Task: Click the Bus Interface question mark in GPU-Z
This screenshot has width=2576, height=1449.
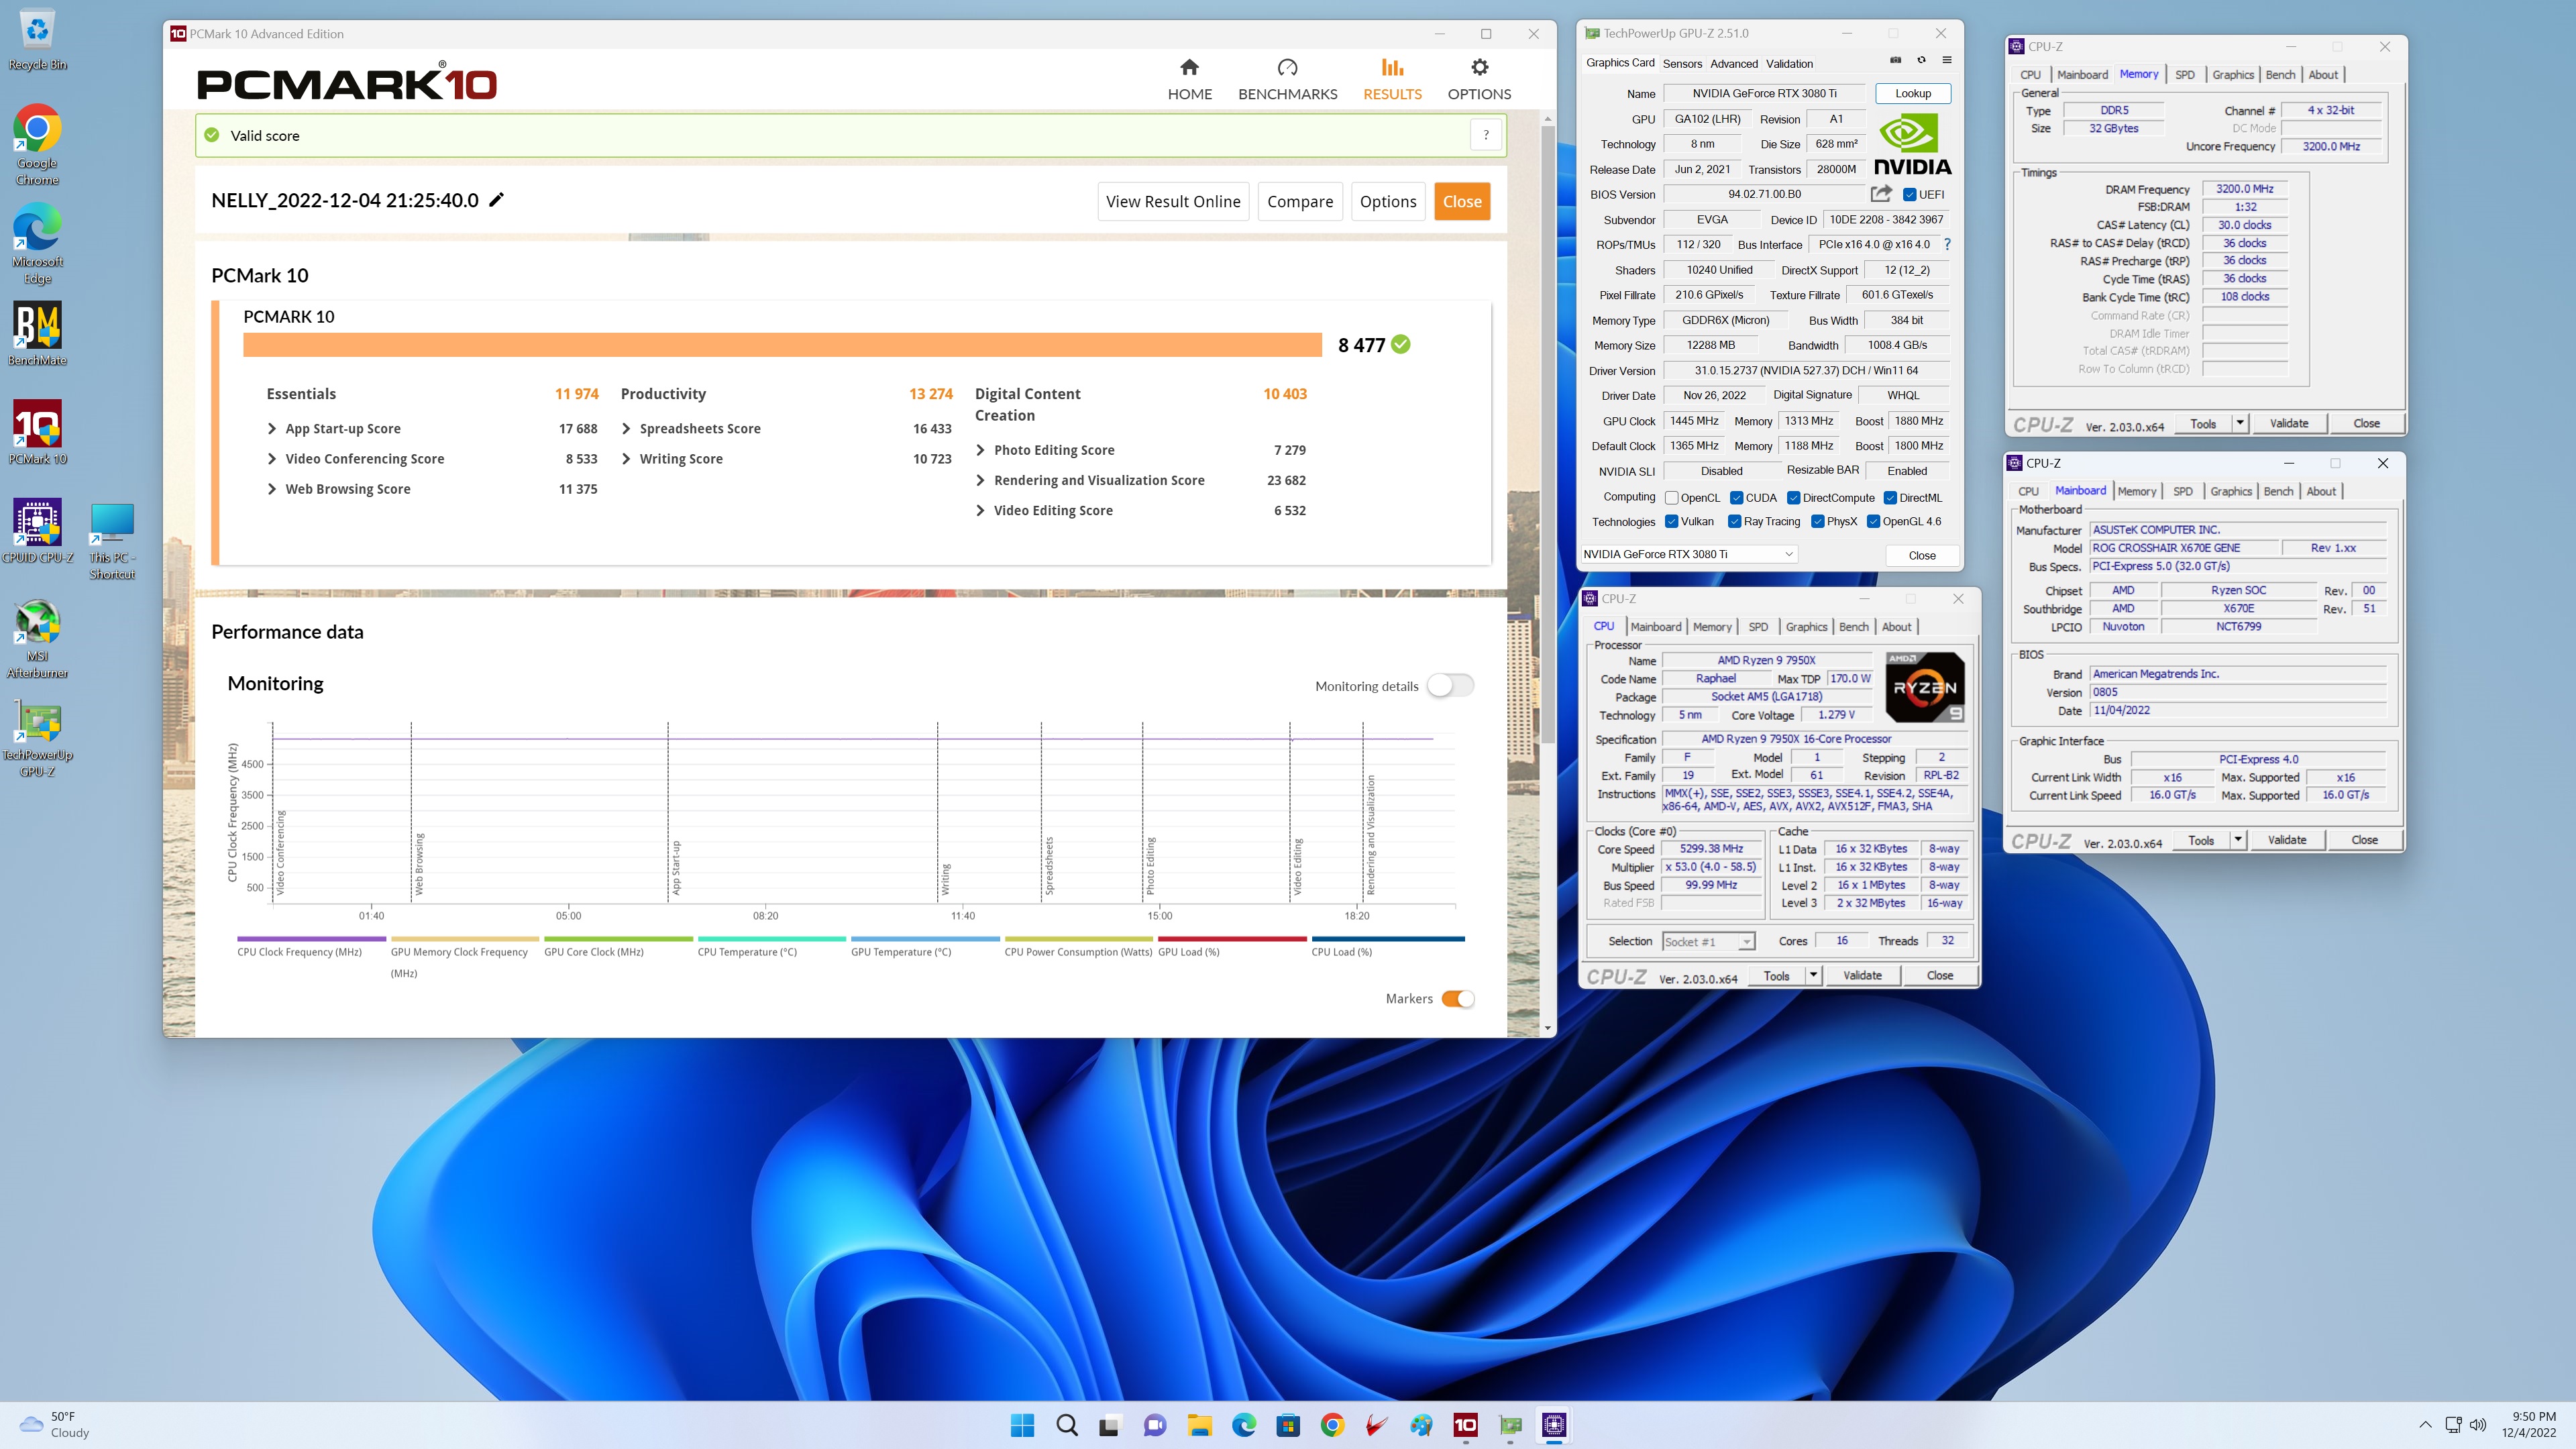Action: pos(1947,244)
